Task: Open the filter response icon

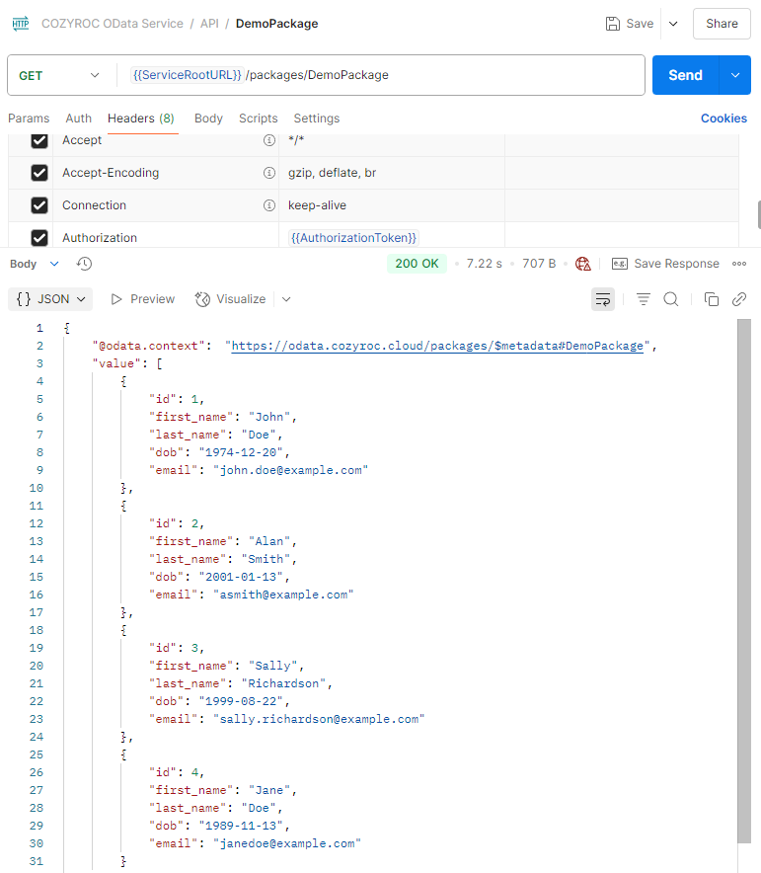Action: [x=644, y=299]
